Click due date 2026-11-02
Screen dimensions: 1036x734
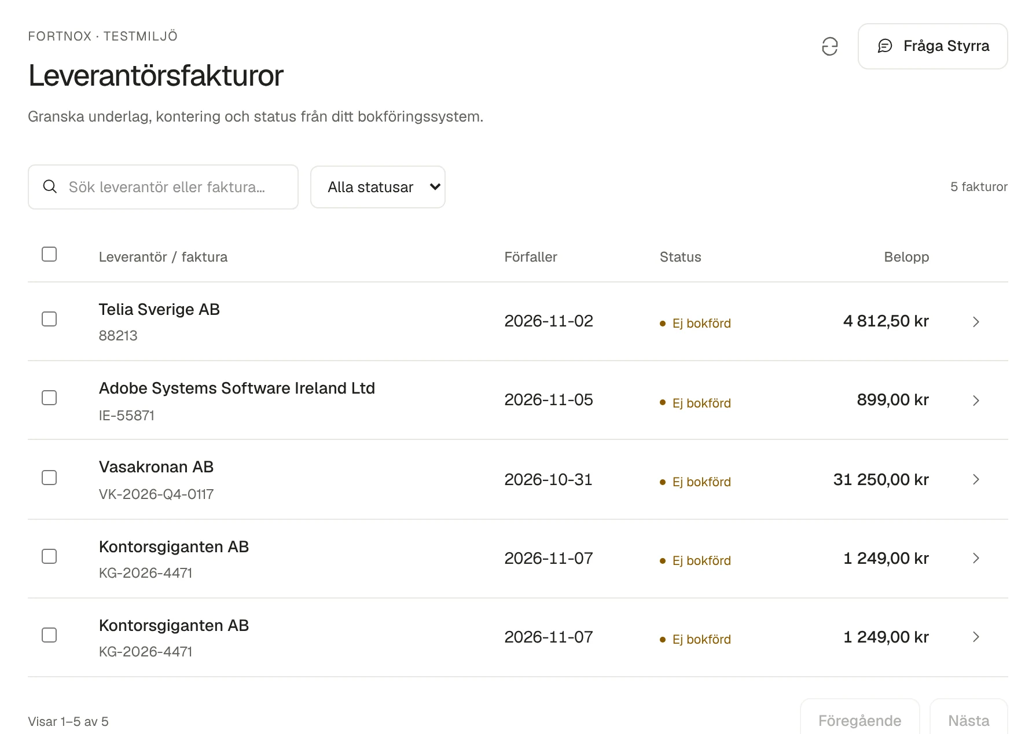pyautogui.click(x=549, y=321)
